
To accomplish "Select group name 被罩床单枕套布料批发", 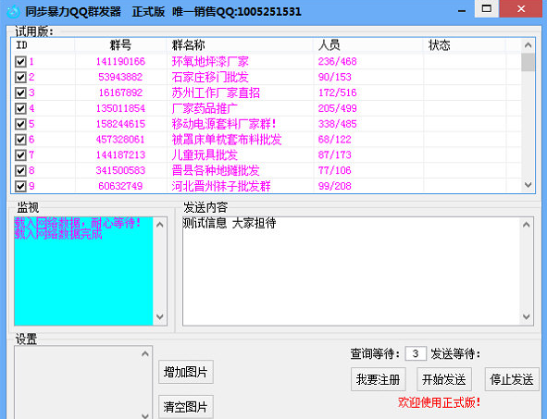I will pos(227,140).
